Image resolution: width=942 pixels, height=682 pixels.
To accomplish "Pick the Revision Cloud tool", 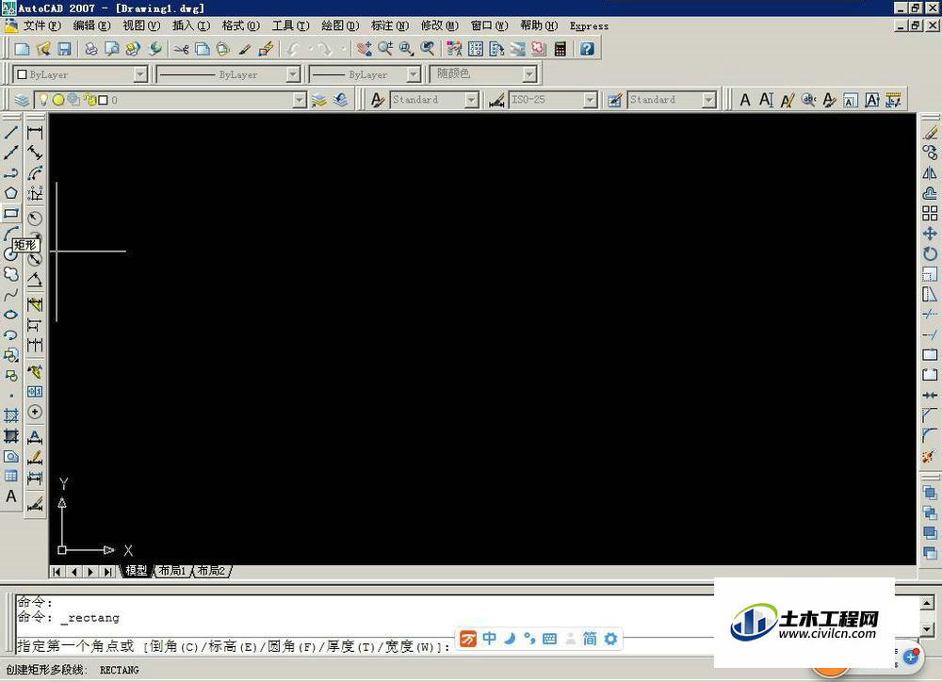I will (10, 275).
